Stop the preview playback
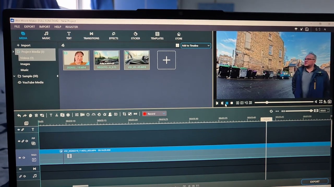 click(x=232, y=103)
